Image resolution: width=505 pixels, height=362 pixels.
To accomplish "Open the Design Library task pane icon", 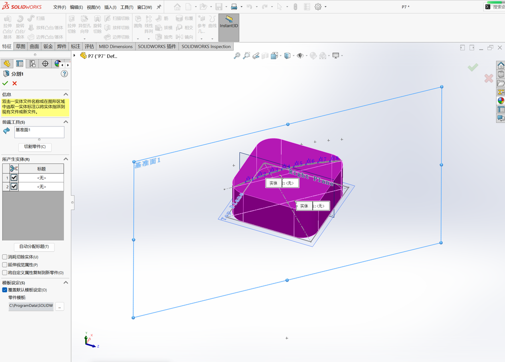I will tap(501, 74).
